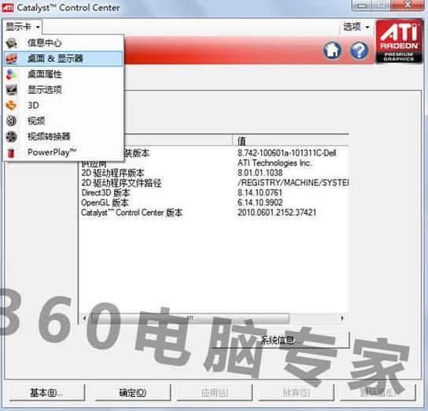Click the home icon in red banner
Image resolution: width=428 pixels, height=411 pixels.
(x=332, y=50)
